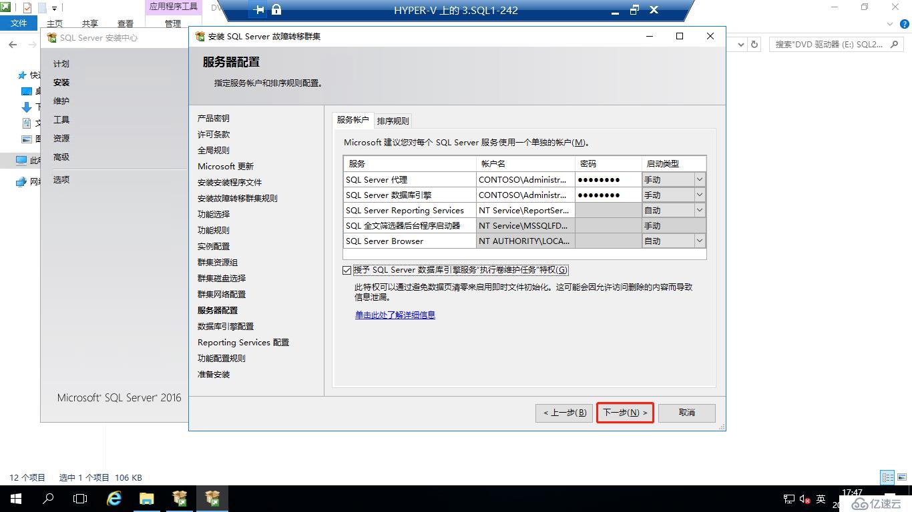Switch to the 排序规则 tab
Screen dimensions: 912x512
(x=393, y=121)
